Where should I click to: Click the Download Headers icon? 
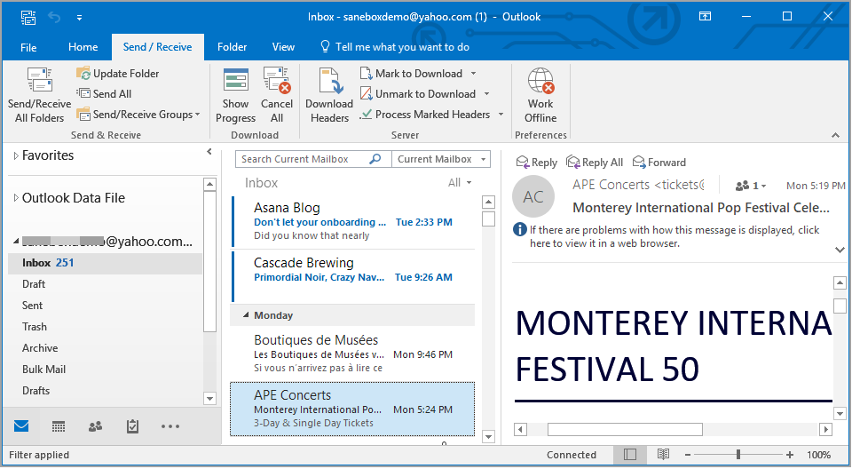click(x=329, y=82)
